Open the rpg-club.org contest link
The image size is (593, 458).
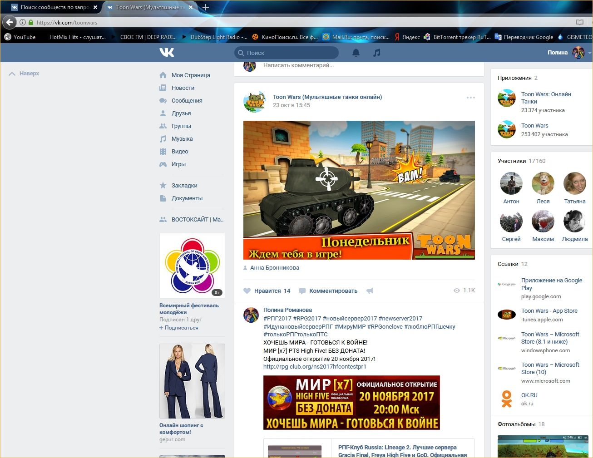[x=314, y=367]
